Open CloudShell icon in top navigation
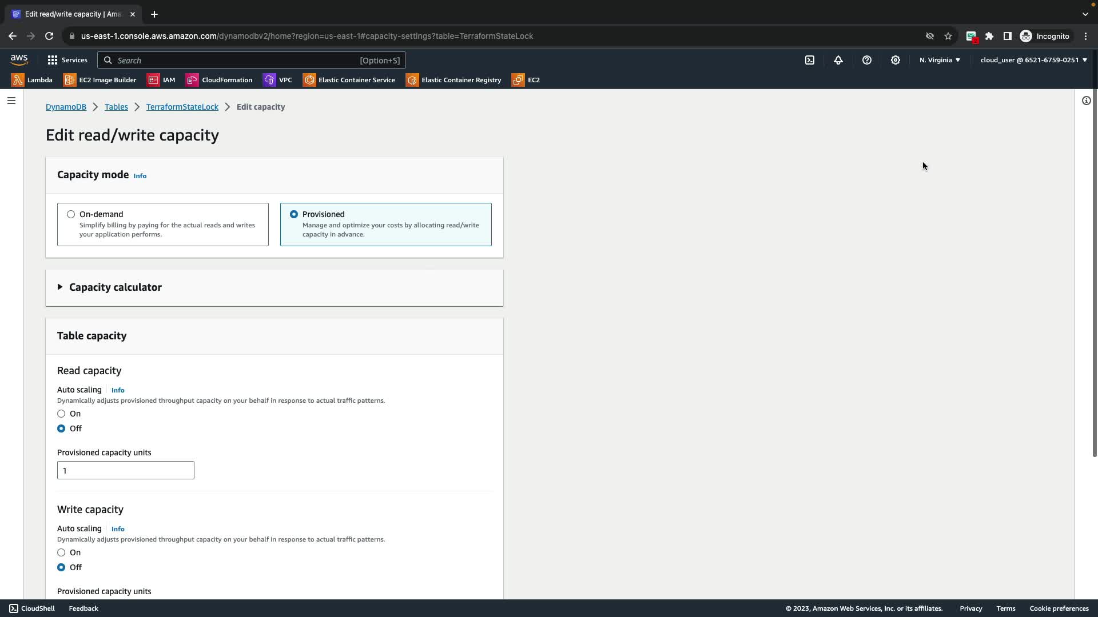The height and width of the screenshot is (617, 1098). click(x=810, y=60)
